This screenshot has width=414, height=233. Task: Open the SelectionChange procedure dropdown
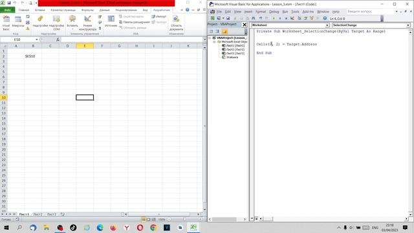pos(408,25)
